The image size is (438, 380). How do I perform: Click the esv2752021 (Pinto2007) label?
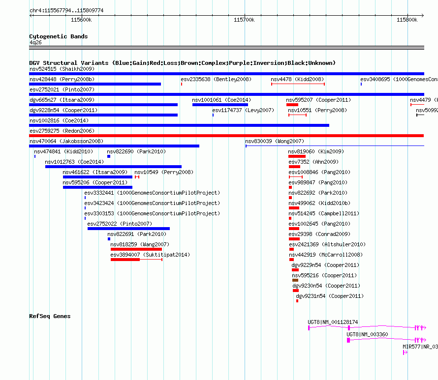62,89
